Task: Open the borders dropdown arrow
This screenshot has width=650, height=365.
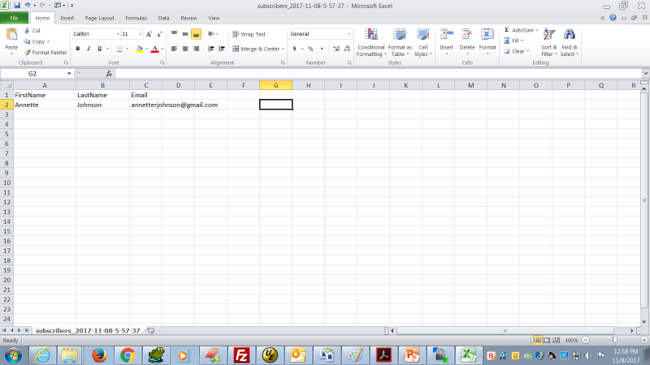Action: (x=128, y=49)
